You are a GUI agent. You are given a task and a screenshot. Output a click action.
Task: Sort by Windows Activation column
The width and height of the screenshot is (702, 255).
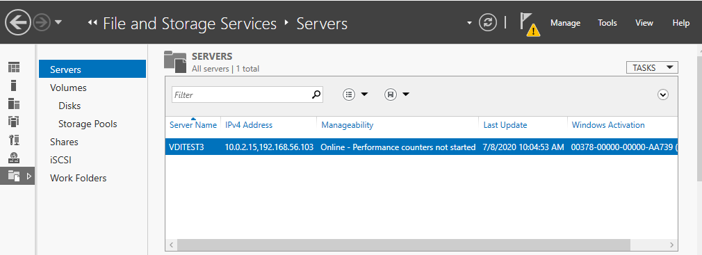608,125
